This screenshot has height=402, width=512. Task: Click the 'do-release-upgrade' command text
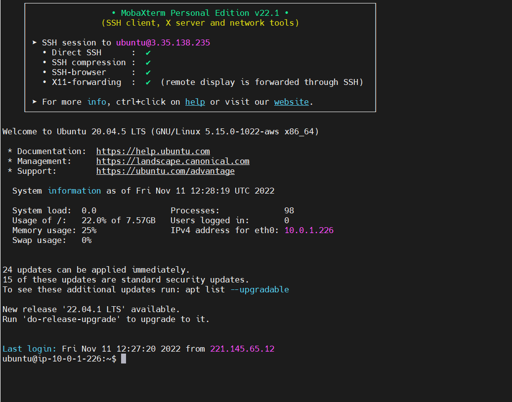72,319
